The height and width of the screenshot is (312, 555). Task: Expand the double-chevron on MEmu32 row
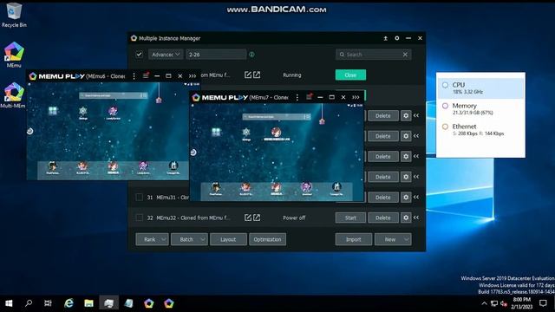coord(416,218)
